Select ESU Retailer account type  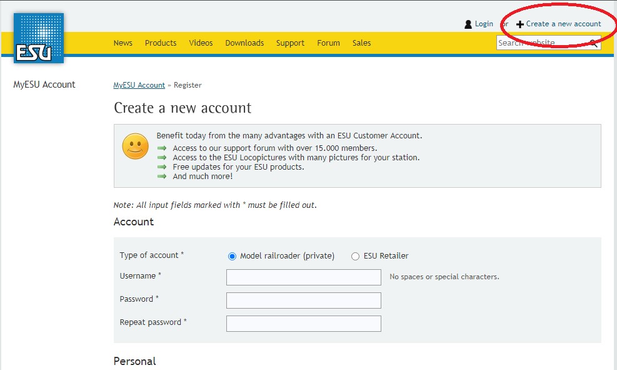(x=356, y=256)
